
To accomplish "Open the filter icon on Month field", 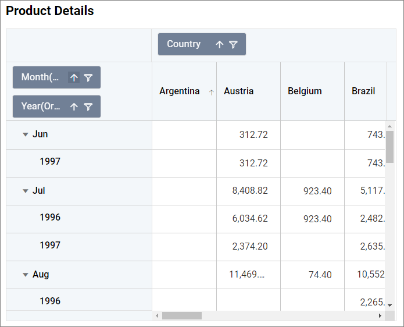I will (88, 78).
